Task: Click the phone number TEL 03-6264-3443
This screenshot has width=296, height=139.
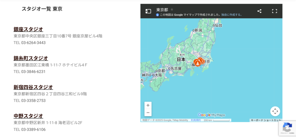Action: pyautogui.click(x=30, y=43)
